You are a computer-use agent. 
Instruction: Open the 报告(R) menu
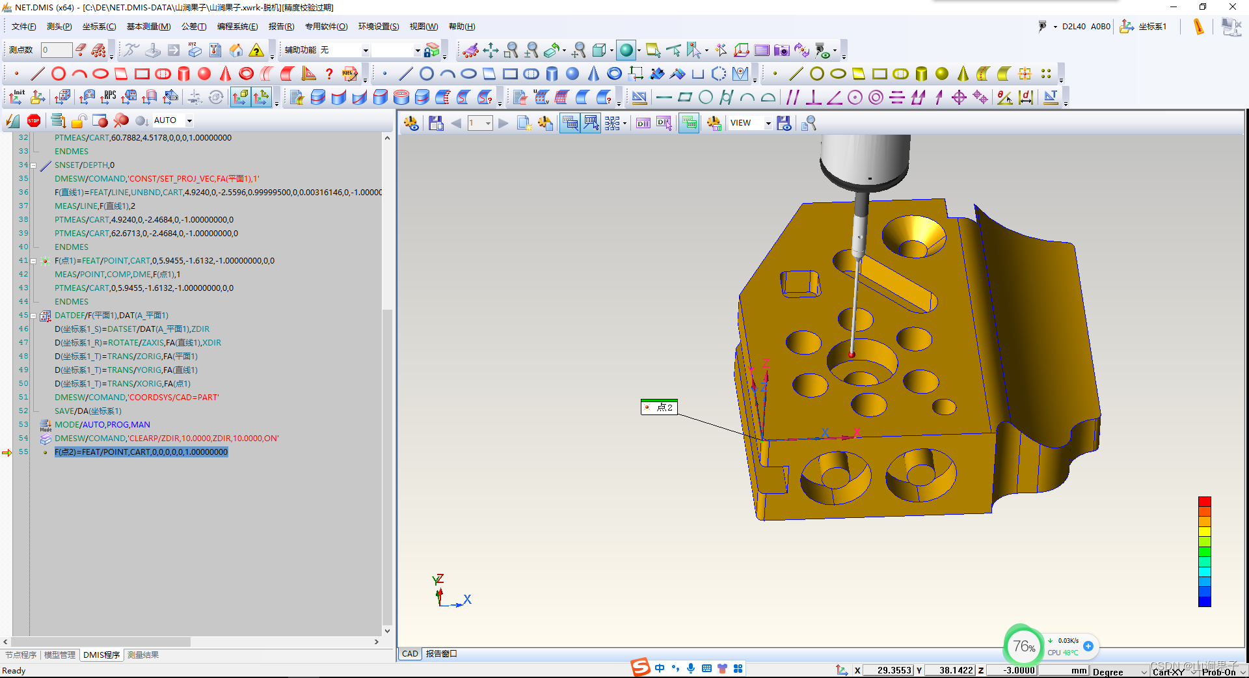(x=281, y=27)
